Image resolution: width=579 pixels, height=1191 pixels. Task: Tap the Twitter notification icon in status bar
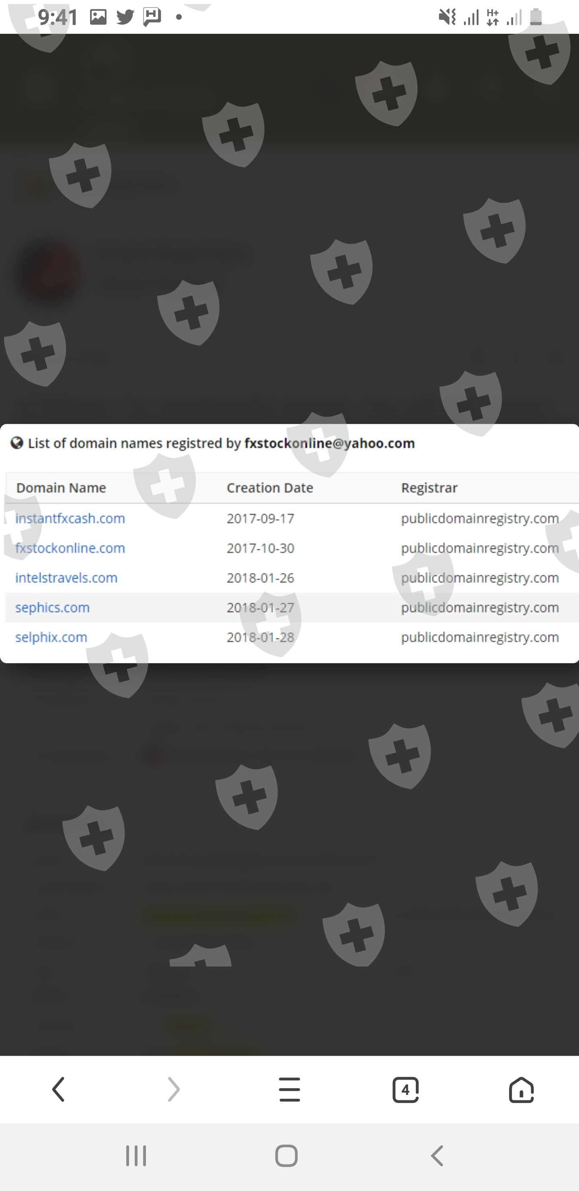click(125, 17)
